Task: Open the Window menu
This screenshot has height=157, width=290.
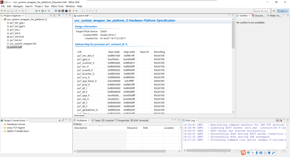Action: 70,6
